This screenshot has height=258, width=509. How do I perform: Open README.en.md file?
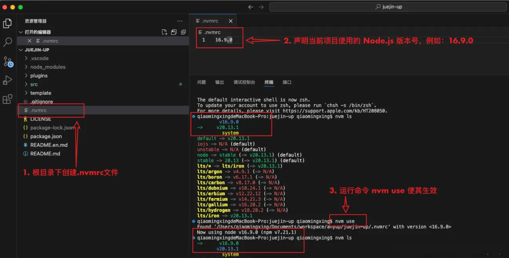[x=103, y=145]
